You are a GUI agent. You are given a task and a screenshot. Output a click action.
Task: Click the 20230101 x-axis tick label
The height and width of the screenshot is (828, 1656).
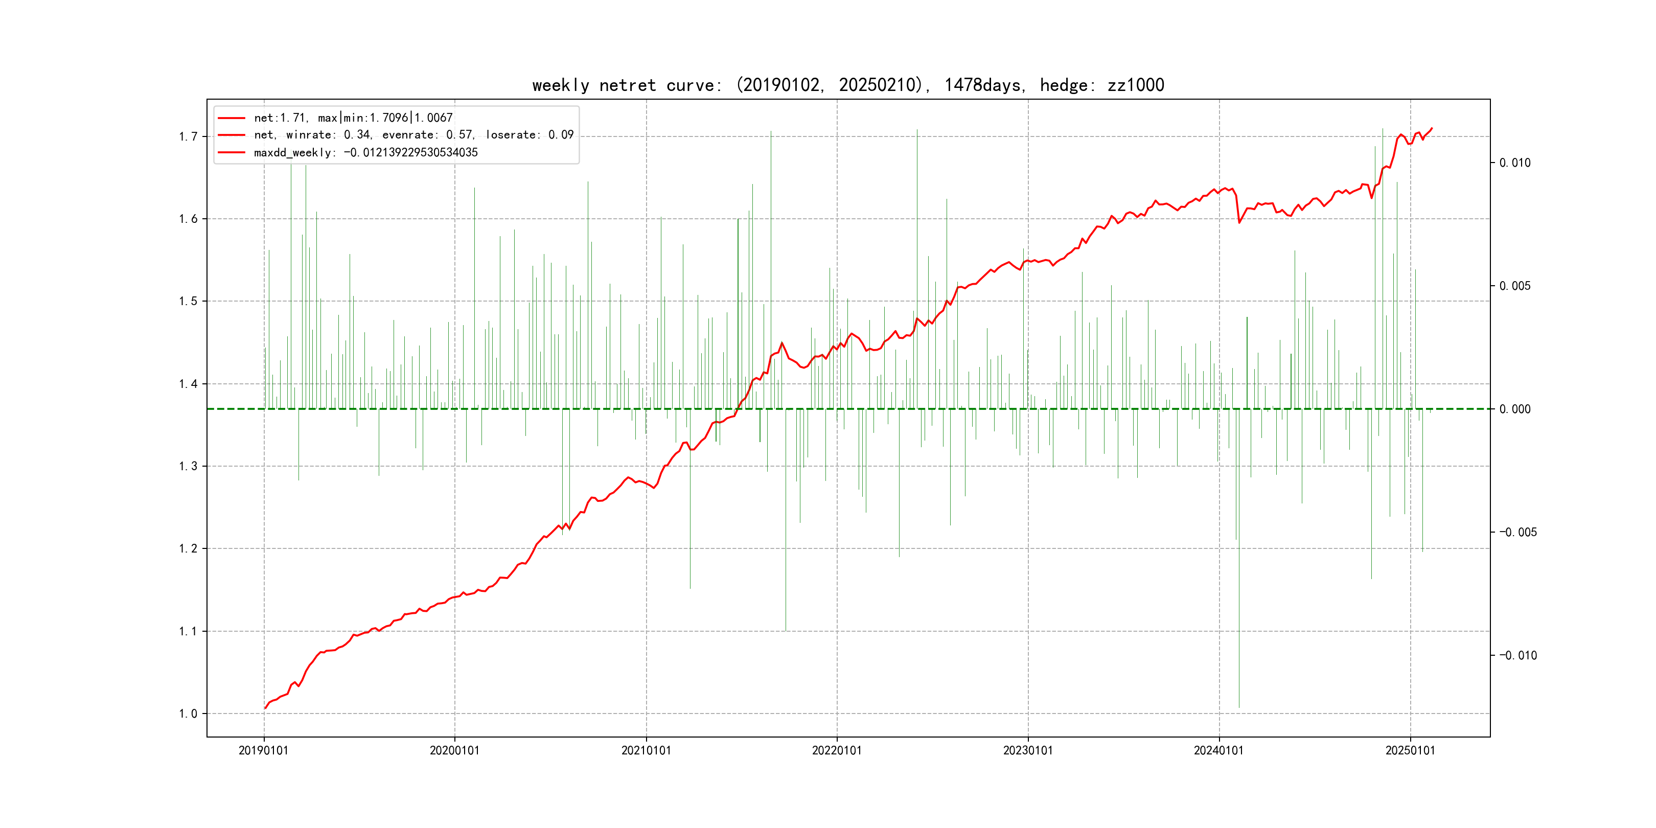coord(1028,750)
